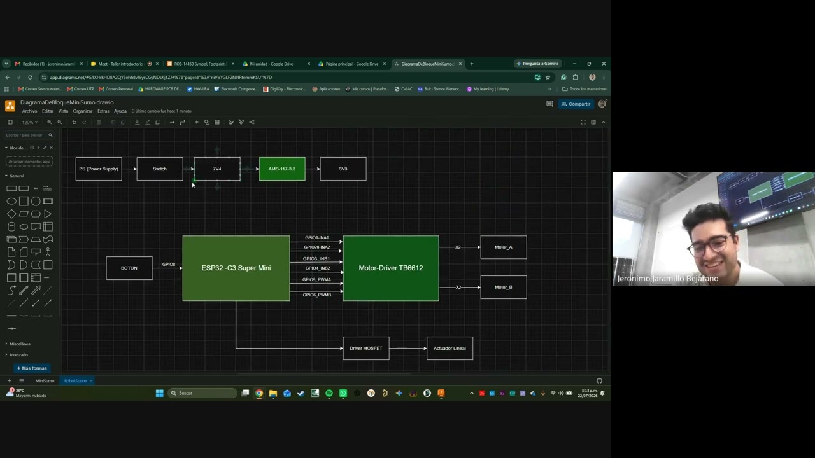Select the ESP32 -C3 Super Mini block

(236, 268)
